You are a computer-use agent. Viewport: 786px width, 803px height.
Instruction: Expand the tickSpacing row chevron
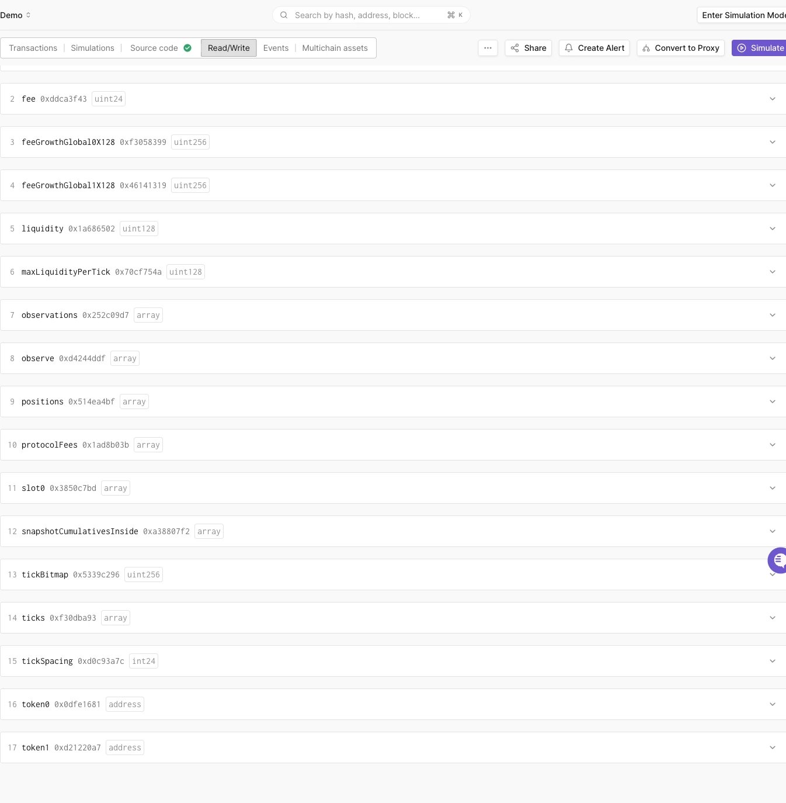(773, 661)
